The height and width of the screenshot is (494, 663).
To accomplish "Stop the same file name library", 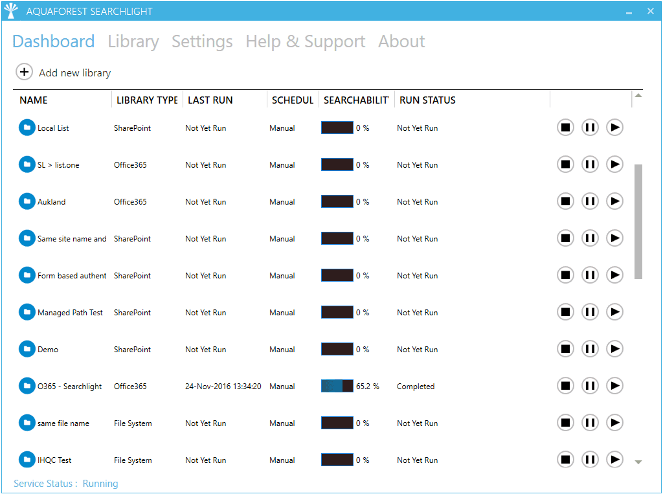I will pos(565,423).
